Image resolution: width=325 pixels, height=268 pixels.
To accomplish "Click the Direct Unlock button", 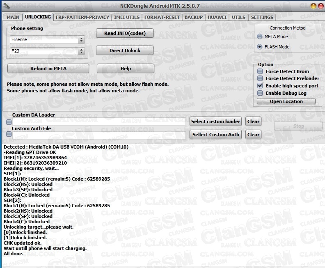I will coord(125,50).
